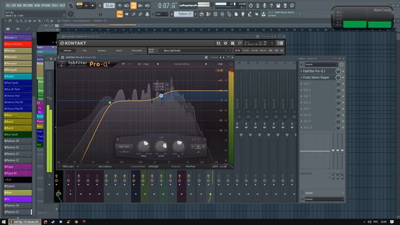Select the orange highlighted snap tool button
Viewport: 400px width, 225px height.
(x=119, y=14)
